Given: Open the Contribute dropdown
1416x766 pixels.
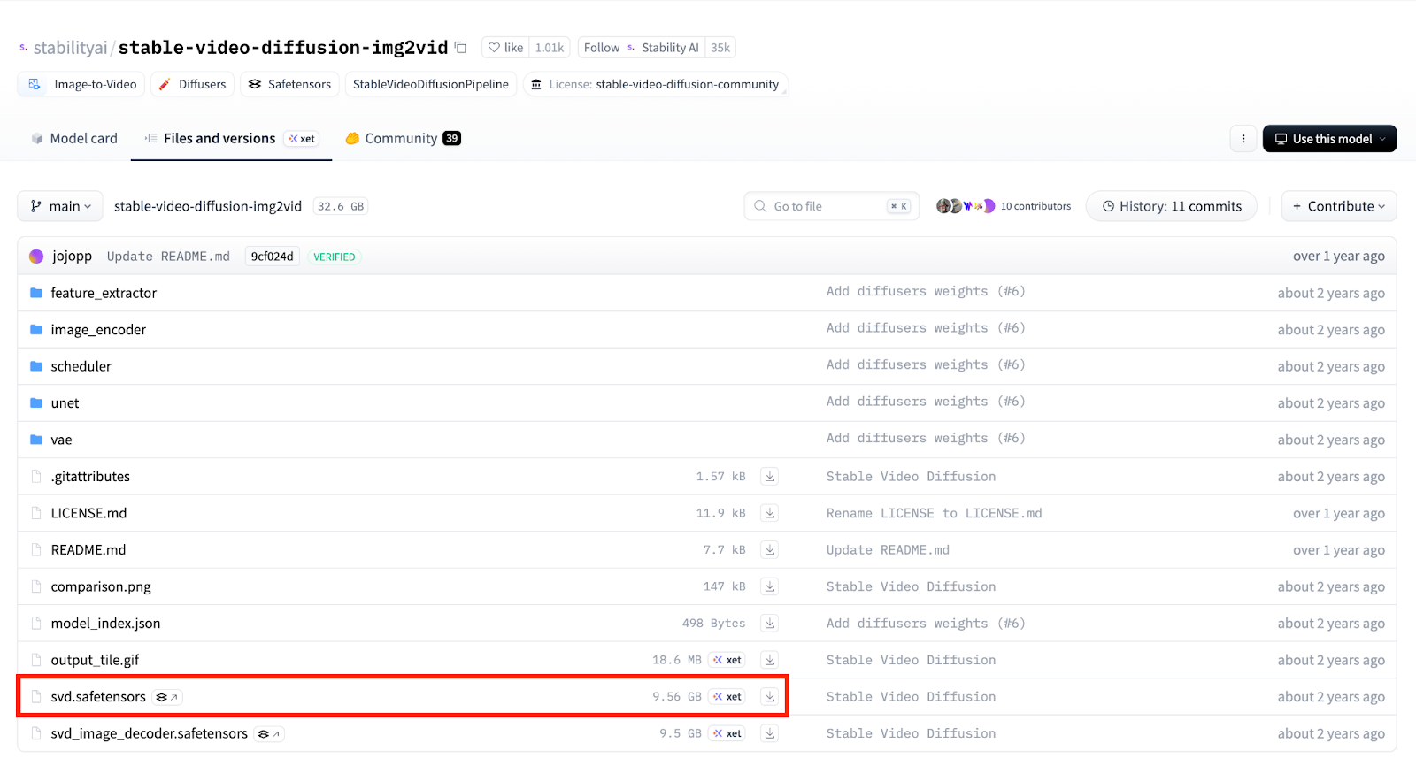Looking at the screenshot, I should point(1338,206).
